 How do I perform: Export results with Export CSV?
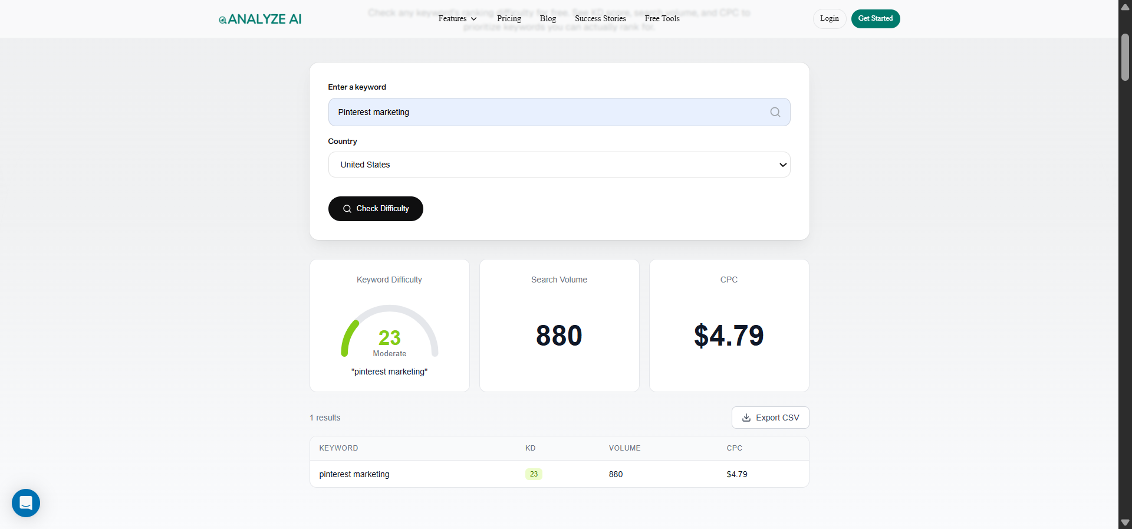point(770,418)
